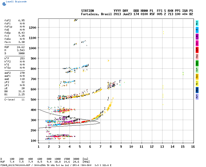Click the IGA value '+0+'
Viewport: 206px width, 167px height.
(x=185, y=14)
